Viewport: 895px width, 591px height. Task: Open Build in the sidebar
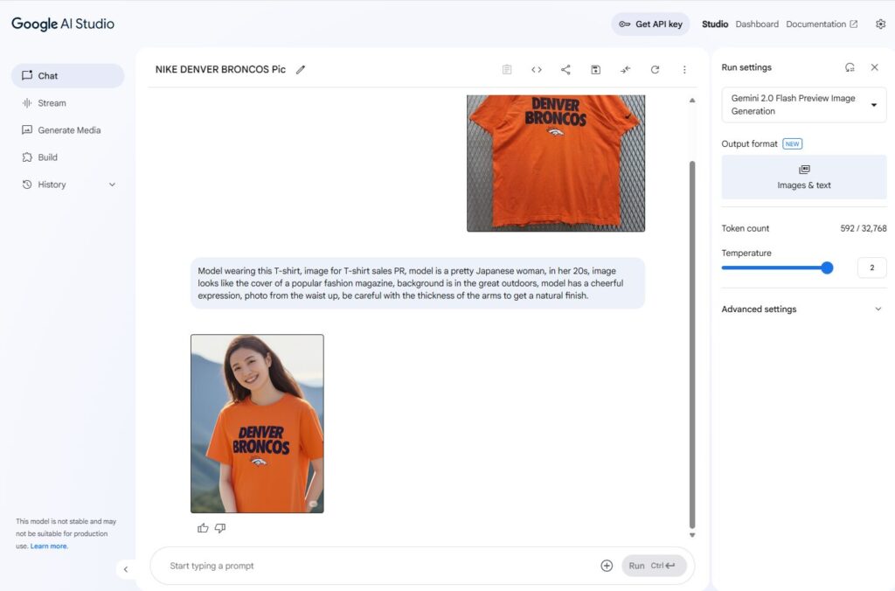67,157
